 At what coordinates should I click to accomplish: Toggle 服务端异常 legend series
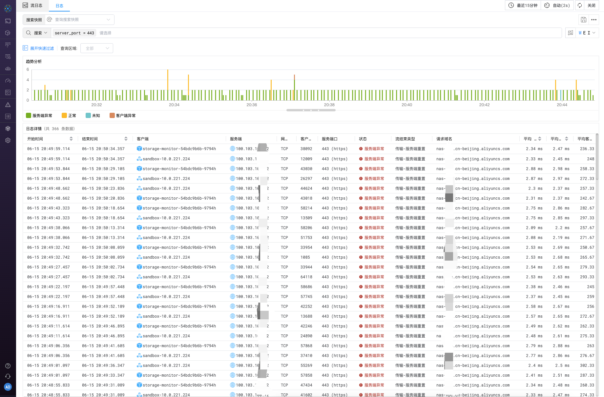coord(39,115)
